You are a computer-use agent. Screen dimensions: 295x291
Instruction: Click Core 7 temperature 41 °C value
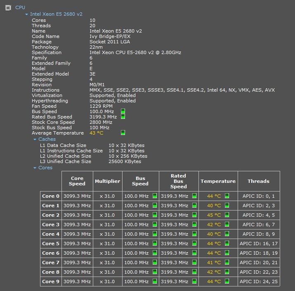pos(214,263)
